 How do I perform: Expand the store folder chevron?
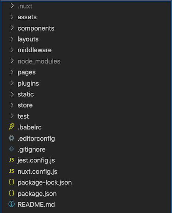12,105
